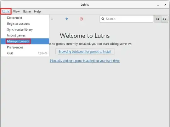
Task: Select Register account menu entry
Action: pos(25,23)
